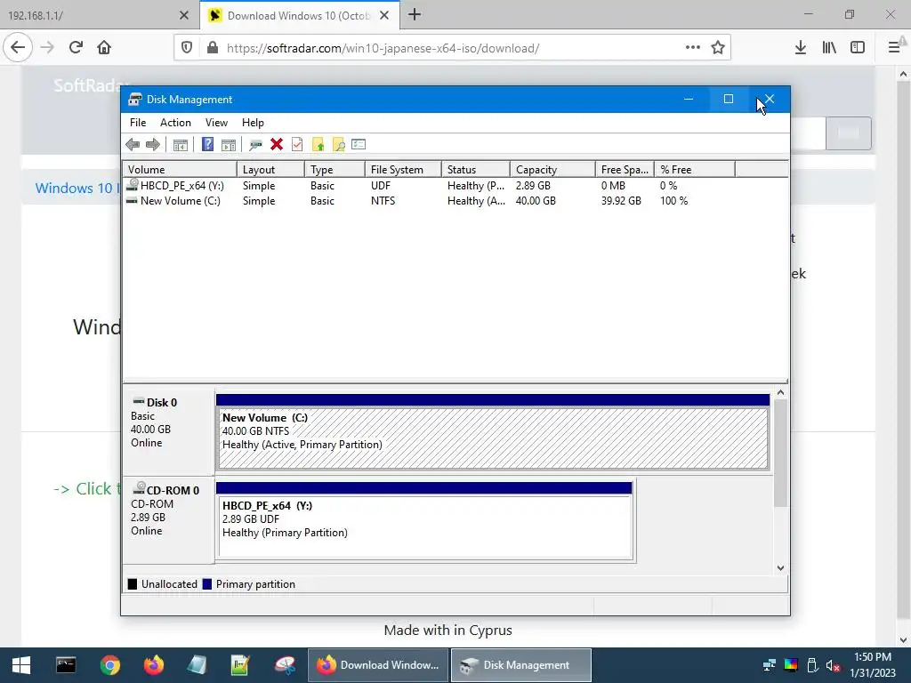Reload the page in Firefox
The width and height of the screenshot is (911, 683).
tap(76, 47)
